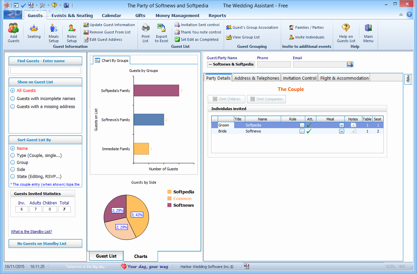This screenshot has height=274, width=417.
Task: Open the Calendar ribbon tab
Action: pos(111,15)
